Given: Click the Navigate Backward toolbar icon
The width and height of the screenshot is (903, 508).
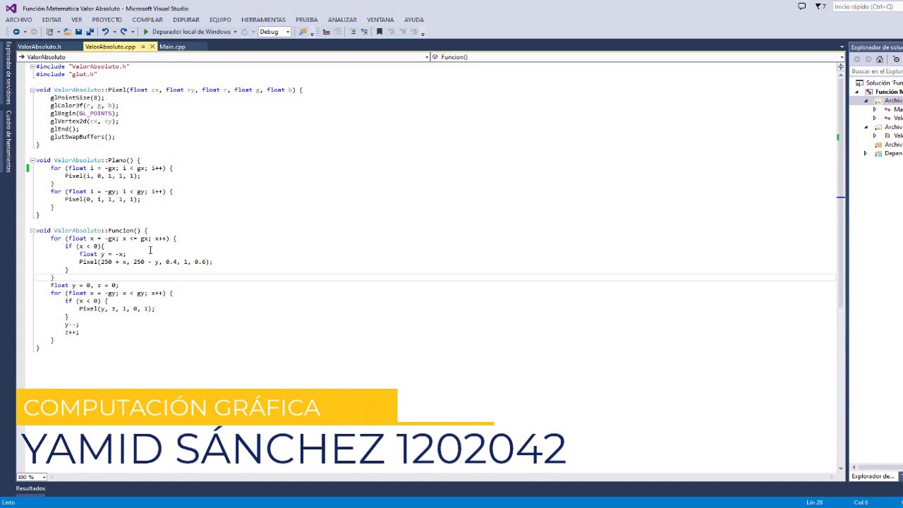Looking at the screenshot, I should tap(16, 32).
